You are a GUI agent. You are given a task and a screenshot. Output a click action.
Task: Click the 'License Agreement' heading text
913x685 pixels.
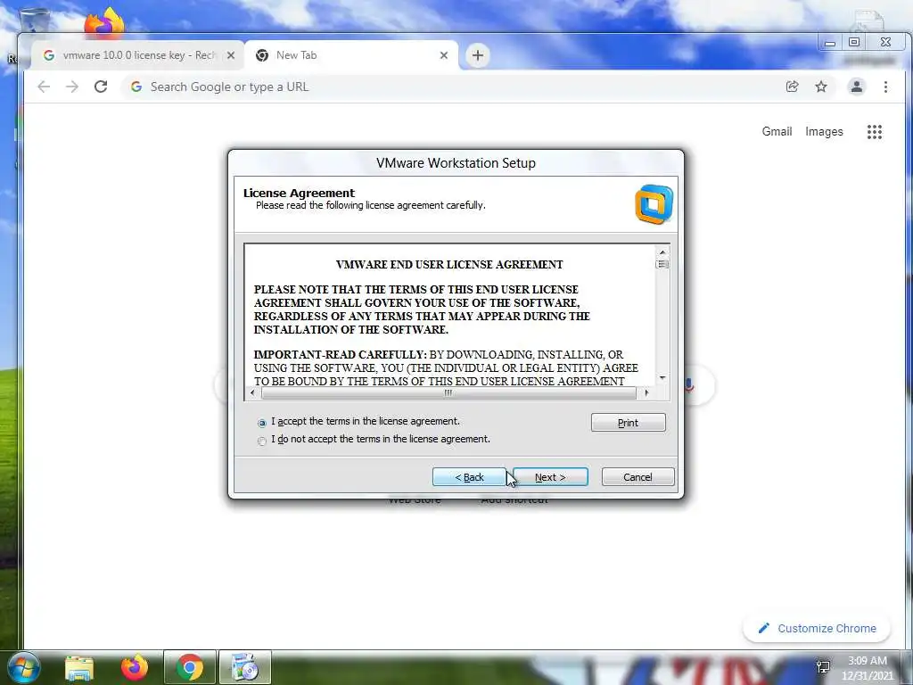click(299, 193)
